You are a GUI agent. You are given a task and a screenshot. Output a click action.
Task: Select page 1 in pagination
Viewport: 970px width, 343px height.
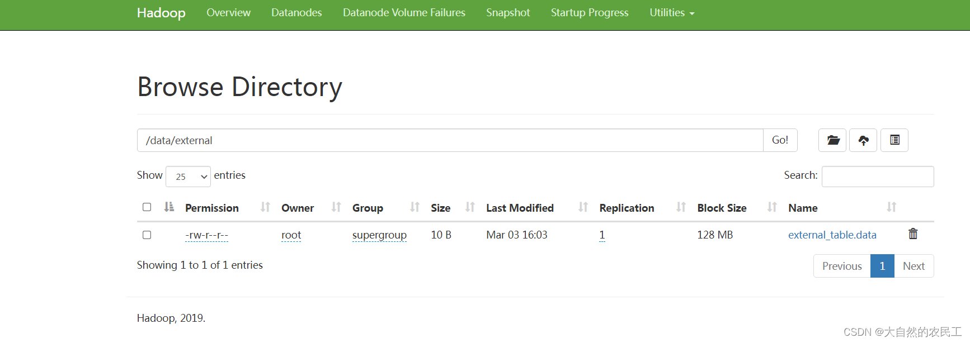(882, 266)
